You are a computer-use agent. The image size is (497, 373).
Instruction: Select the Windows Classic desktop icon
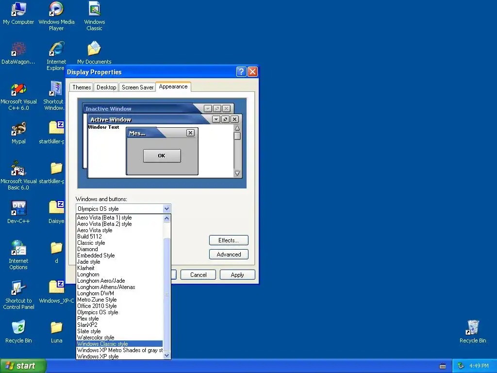pyautogui.click(x=95, y=16)
